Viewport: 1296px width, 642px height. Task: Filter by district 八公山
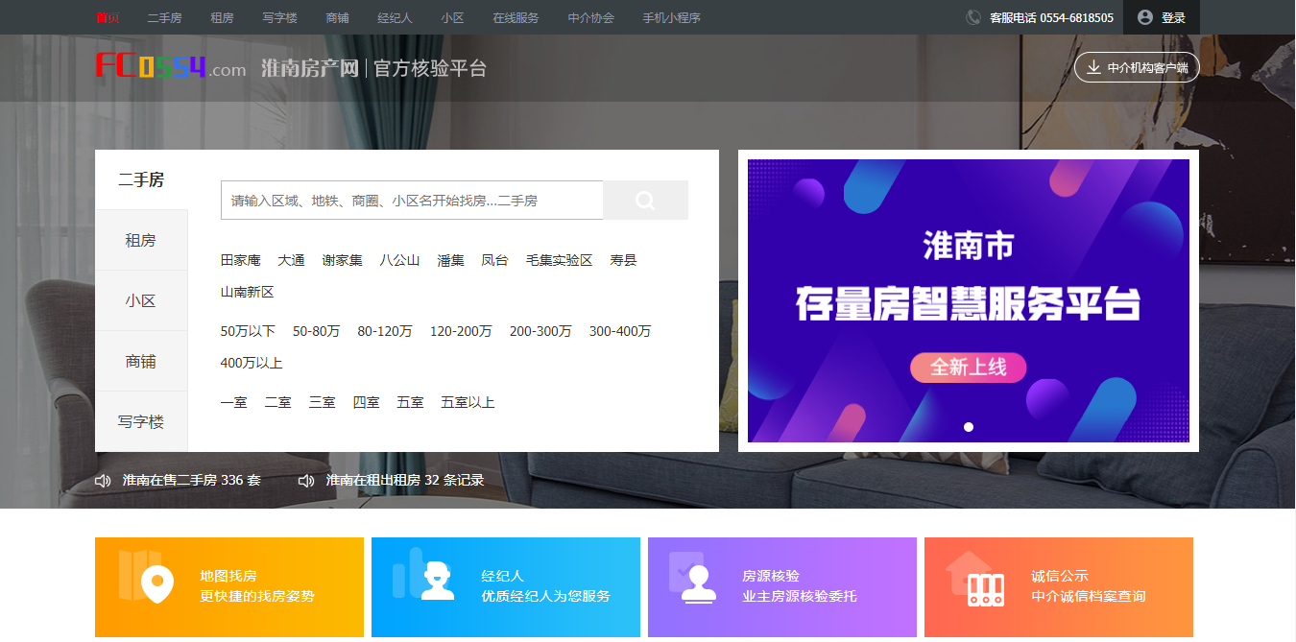[x=399, y=260]
